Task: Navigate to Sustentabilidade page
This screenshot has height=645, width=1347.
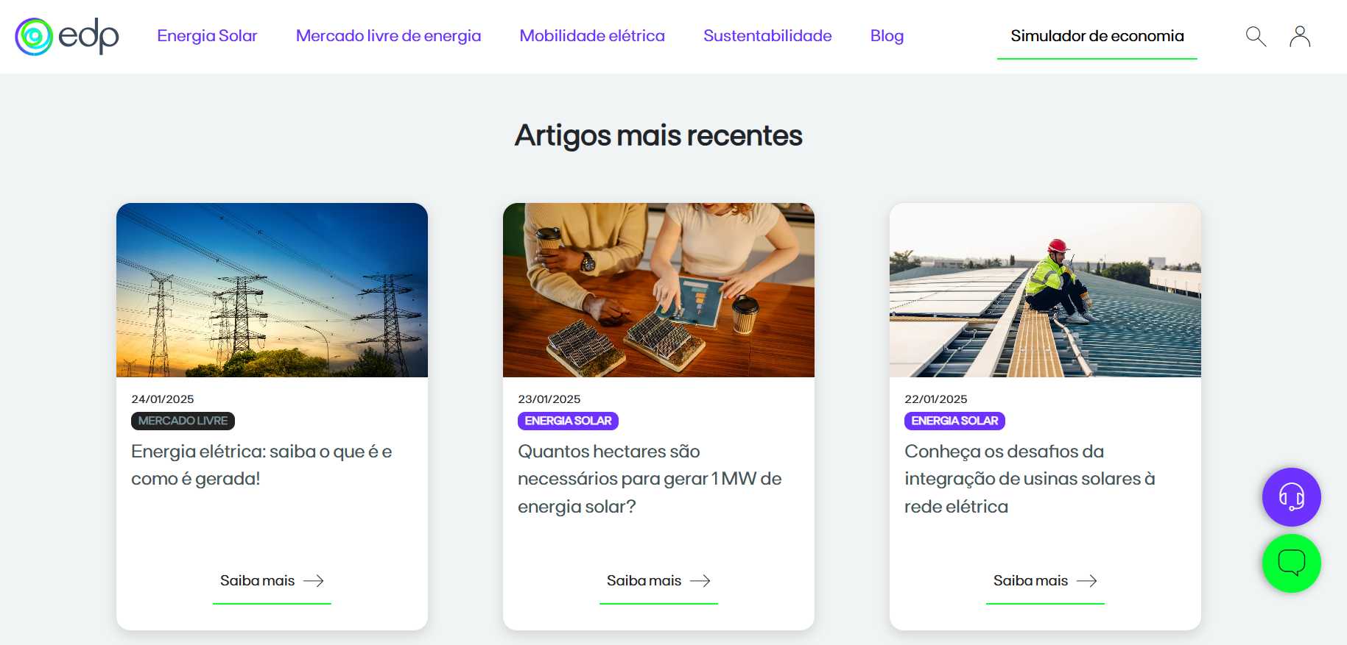Action: tap(767, 36)
